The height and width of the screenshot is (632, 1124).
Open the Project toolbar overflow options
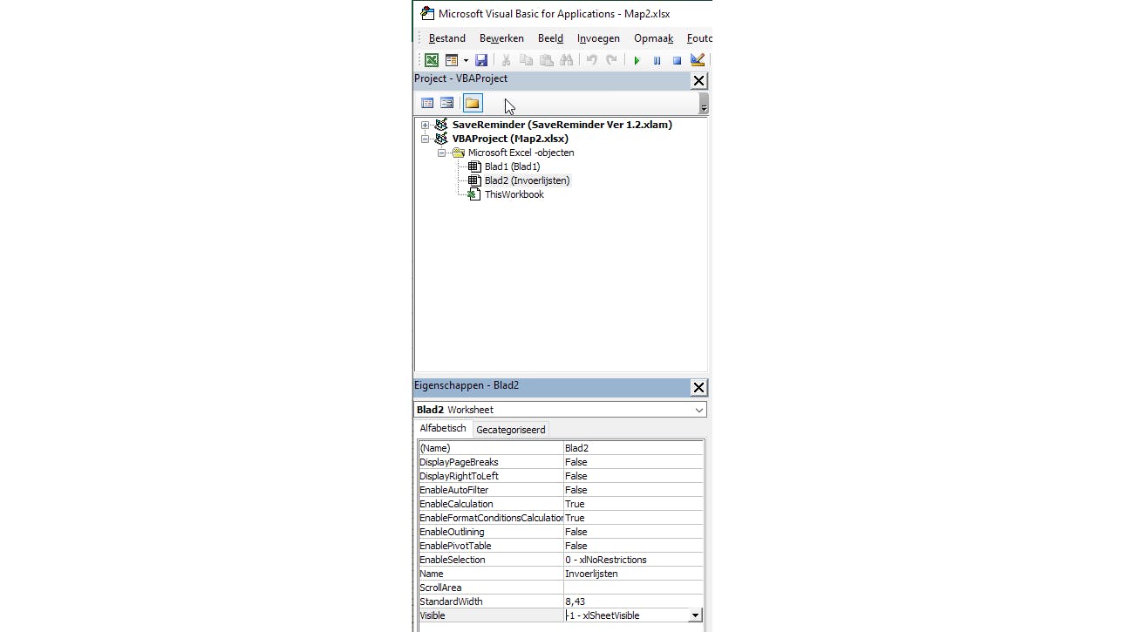click(704, 104)
